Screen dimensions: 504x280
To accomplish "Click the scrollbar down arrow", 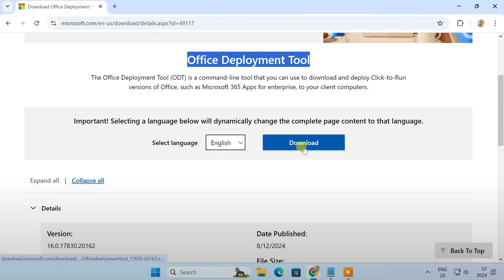I will click(x=501, y=259).
